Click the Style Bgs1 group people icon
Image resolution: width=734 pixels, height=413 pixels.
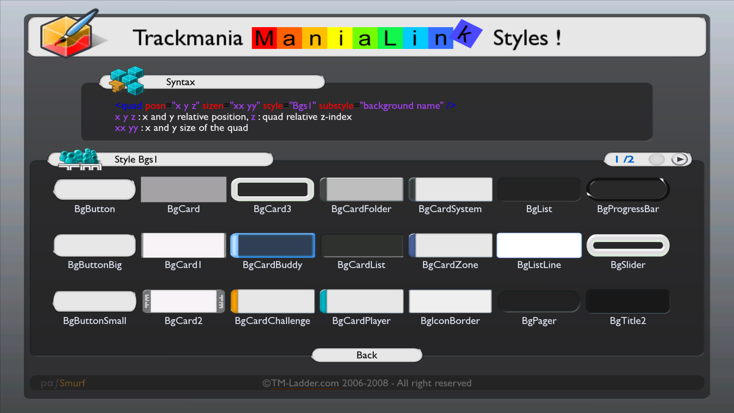coord(80,159)
